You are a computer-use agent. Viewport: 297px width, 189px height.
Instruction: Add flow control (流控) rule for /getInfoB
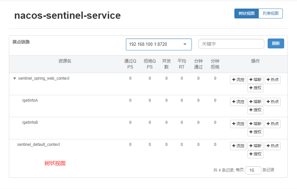(238, 124)
